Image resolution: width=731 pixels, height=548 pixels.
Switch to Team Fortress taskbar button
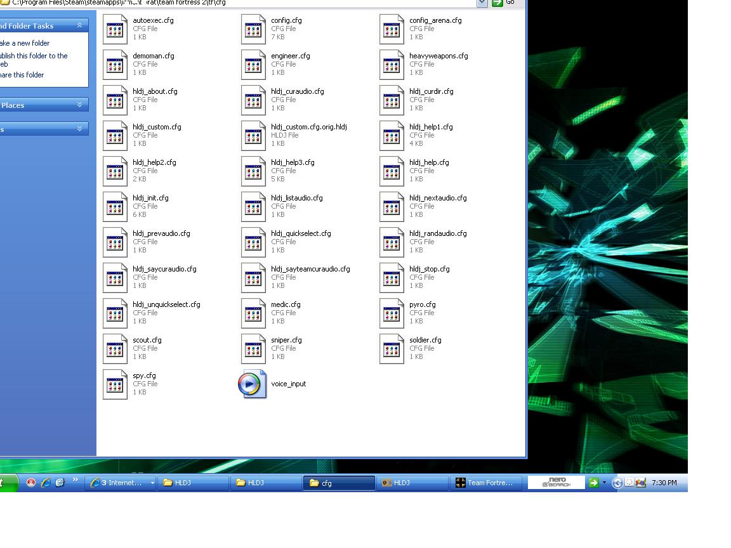pos(485,483)
